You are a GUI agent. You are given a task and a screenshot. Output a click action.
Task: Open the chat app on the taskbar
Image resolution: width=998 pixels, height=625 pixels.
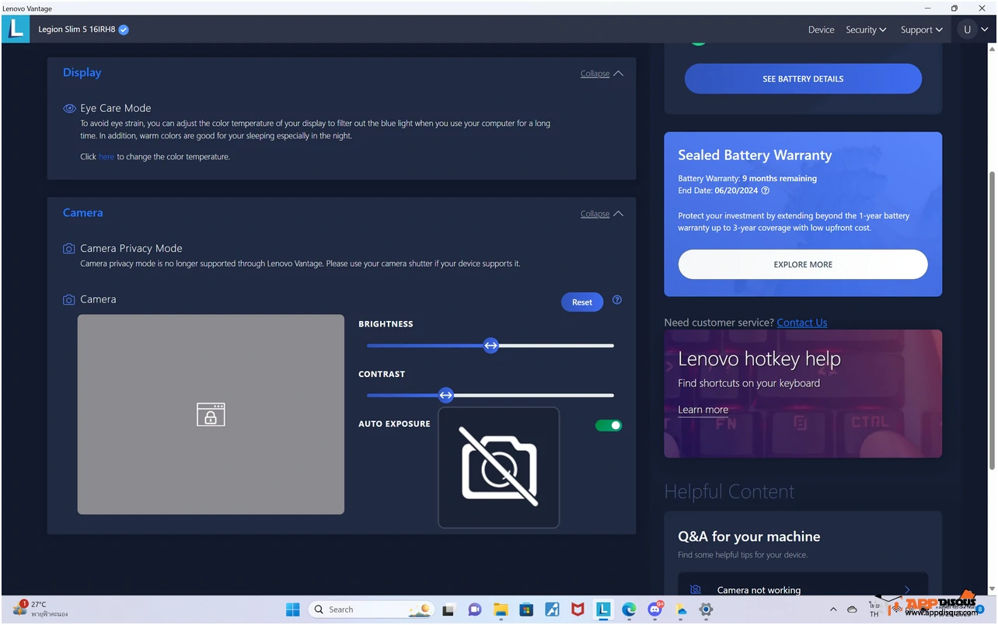(x=474, y=609)
